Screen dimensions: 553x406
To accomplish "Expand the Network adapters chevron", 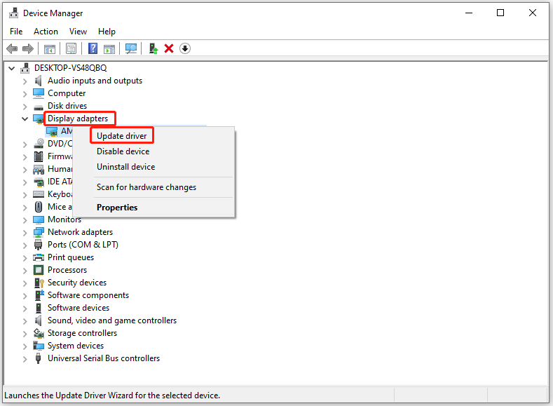I will 25,233.
